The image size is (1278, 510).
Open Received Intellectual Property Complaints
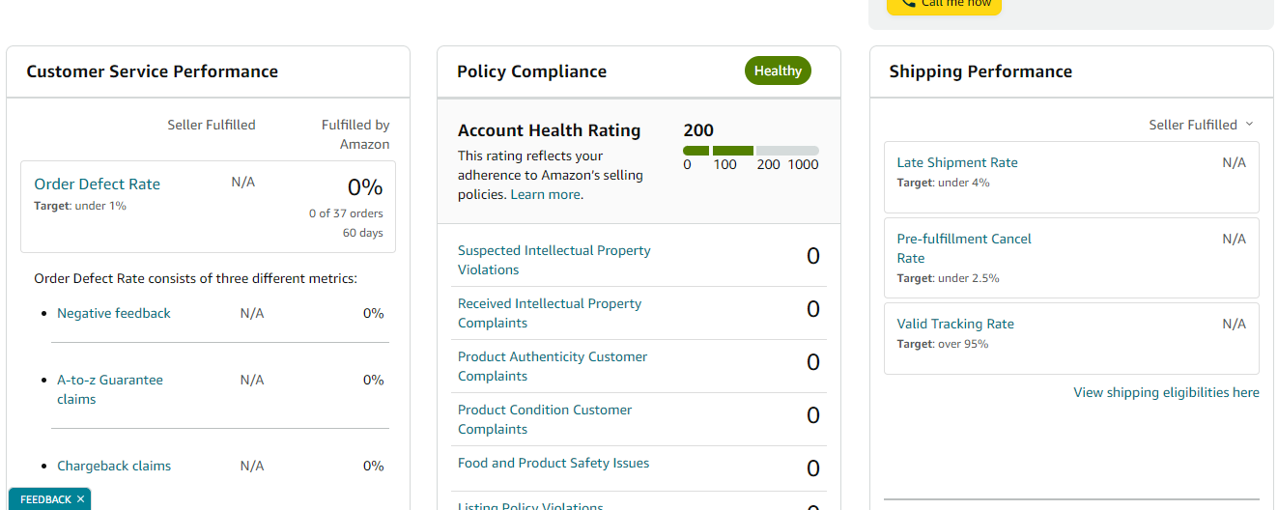(x=550, y=314)
